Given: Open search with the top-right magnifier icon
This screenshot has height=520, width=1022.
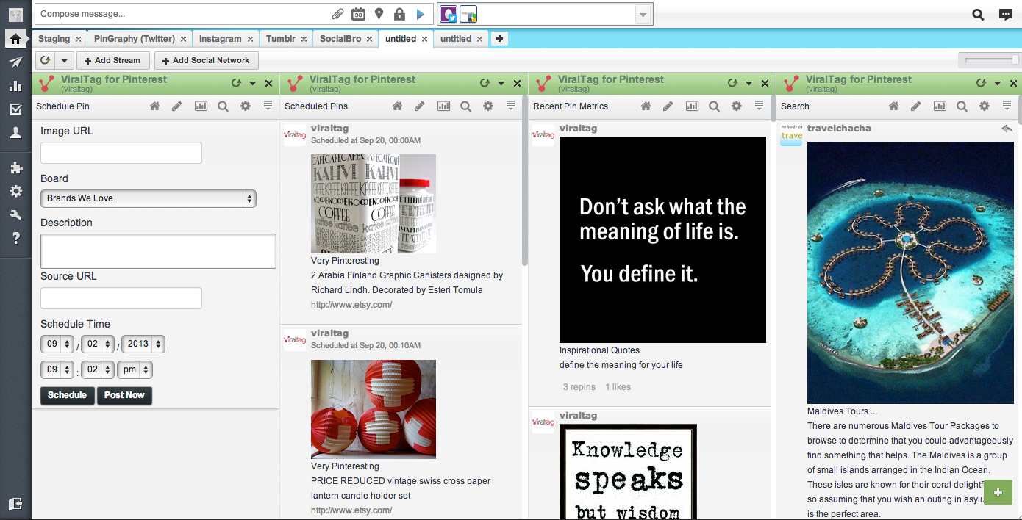Looking at the screenshot, I should [978, 14].
